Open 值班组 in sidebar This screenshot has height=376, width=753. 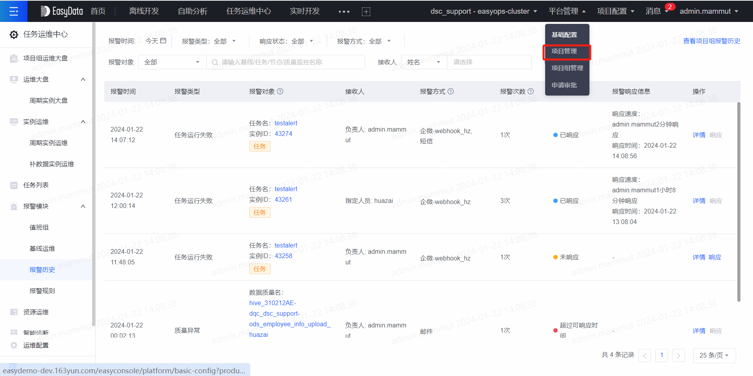click(x=39, y=228)
